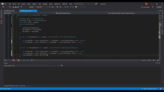
Task: Open the File menu
Action: point(6,4)
